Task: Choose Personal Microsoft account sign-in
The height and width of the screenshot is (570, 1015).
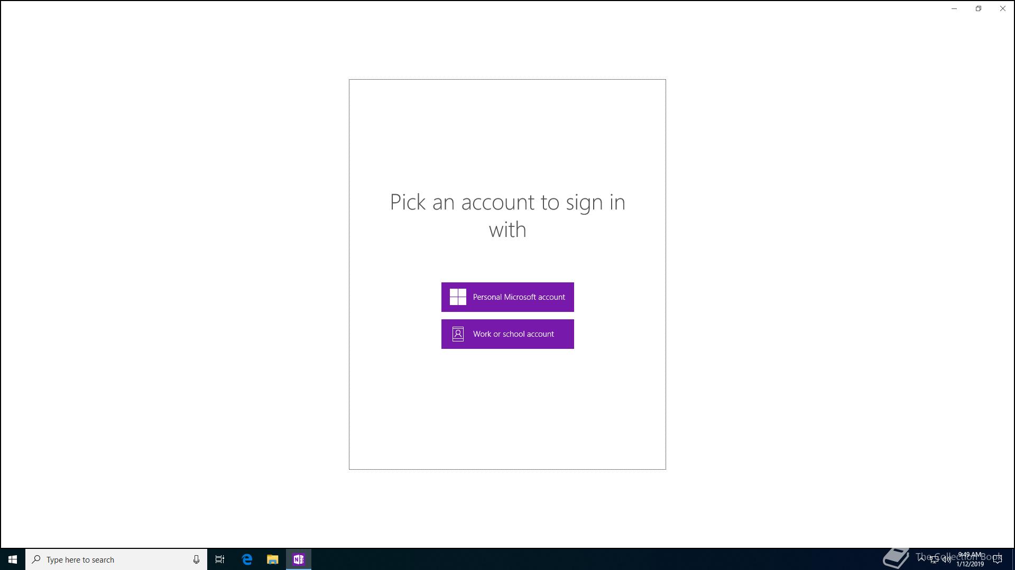Action: 508,297
